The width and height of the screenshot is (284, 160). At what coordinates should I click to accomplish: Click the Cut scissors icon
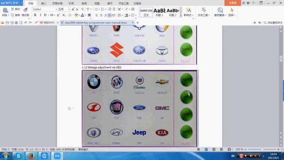click(x=12, y=9)
